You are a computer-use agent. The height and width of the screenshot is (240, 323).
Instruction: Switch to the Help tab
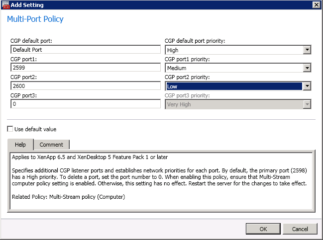20,145
